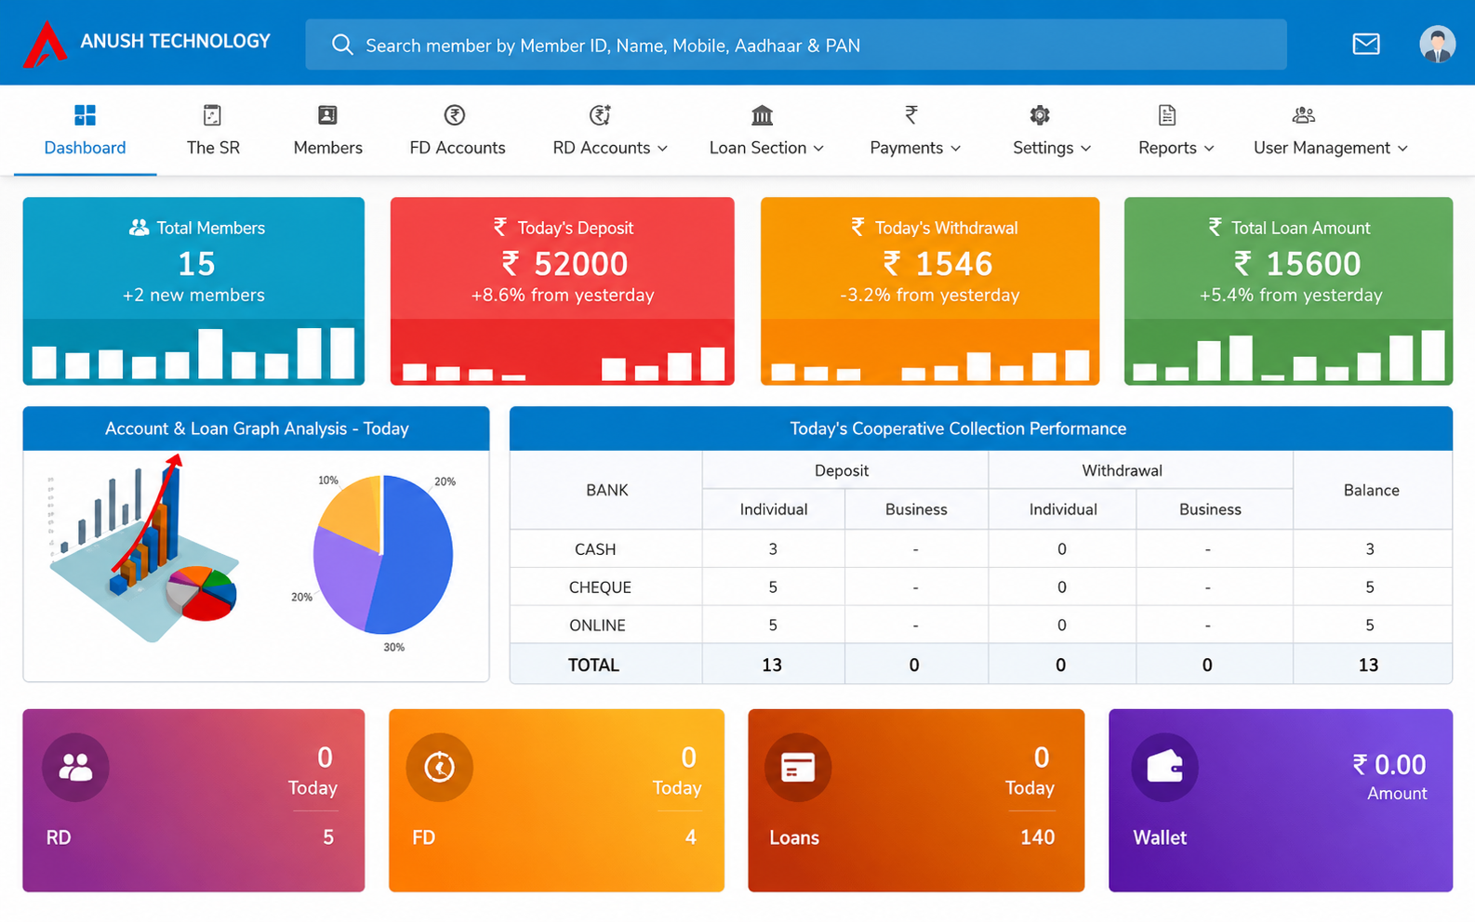Open The SR menu item
The image size is (1475, 922).
213,131
